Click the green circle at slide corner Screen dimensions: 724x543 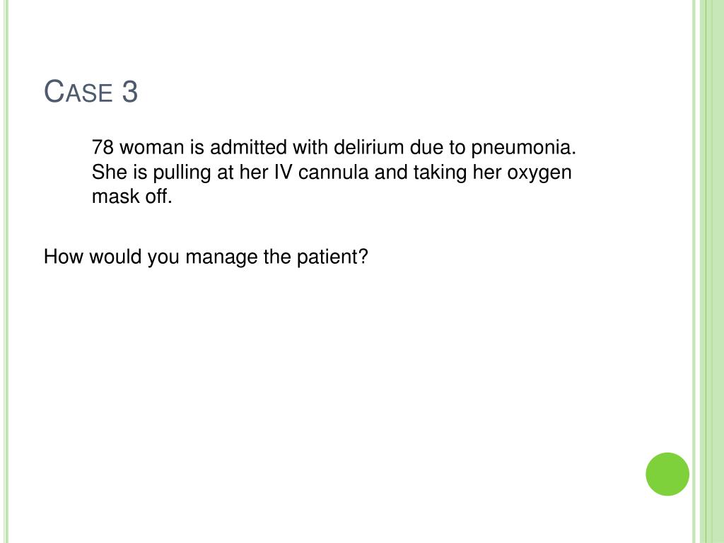[x=667, y=474]
